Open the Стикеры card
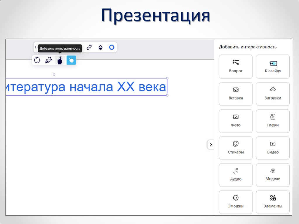 tap(236, 148)
